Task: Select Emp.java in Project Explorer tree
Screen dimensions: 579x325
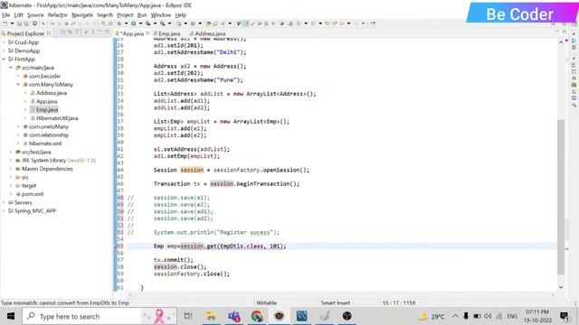Action: point(47,110)
